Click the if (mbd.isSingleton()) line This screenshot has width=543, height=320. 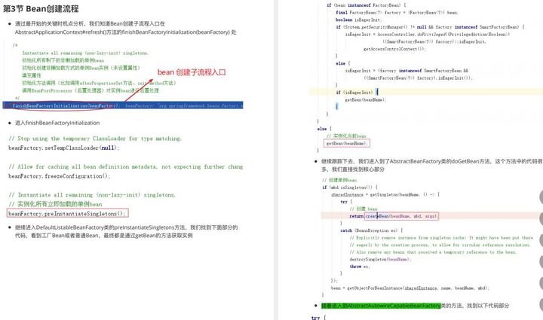tap(350, 187)
